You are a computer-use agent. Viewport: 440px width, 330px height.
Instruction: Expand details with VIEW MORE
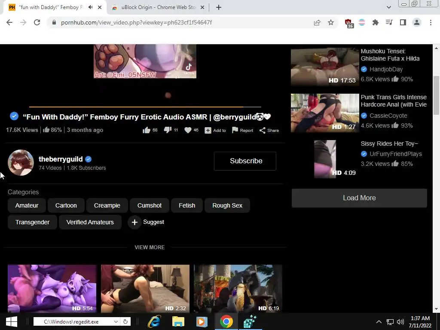(x=150, y=247)
